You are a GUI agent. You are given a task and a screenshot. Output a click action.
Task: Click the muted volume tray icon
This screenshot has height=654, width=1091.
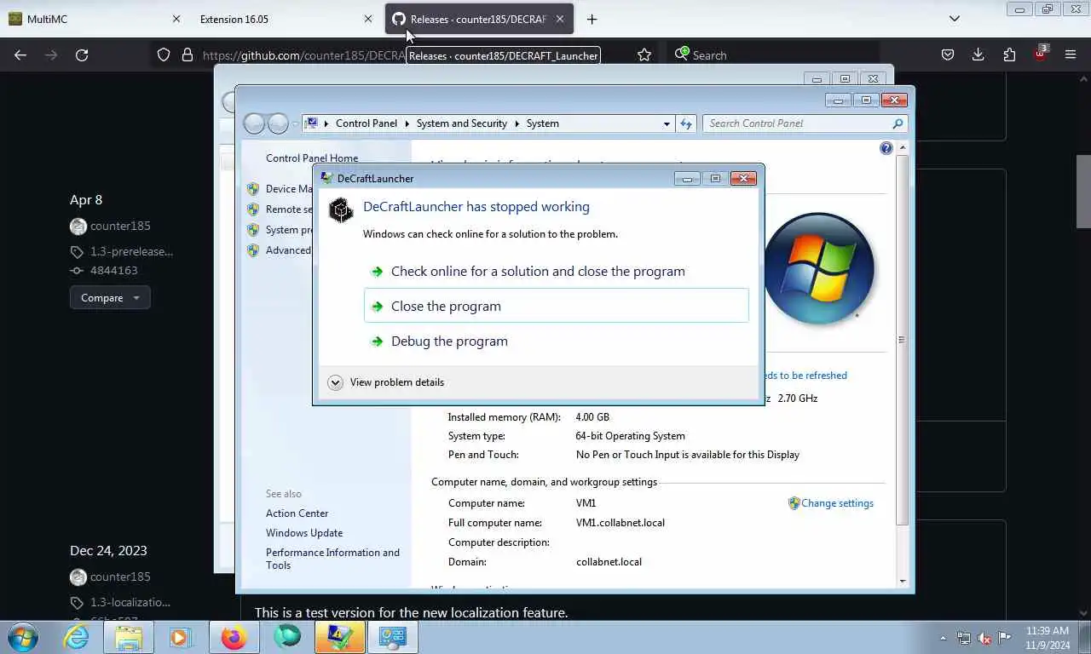click(x=984, y=638)
